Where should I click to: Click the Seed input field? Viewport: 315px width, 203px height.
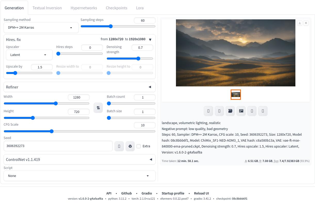click(x=58, y=146)
